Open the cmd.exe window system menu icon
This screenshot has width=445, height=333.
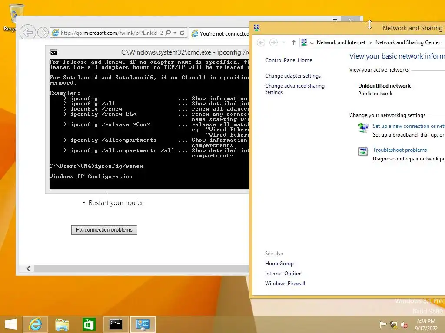(53, 52)
